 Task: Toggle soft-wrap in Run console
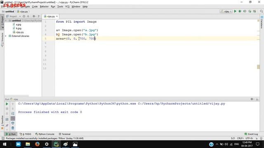(x=13, y=113)
